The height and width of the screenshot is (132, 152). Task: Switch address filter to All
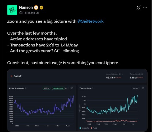66,88
